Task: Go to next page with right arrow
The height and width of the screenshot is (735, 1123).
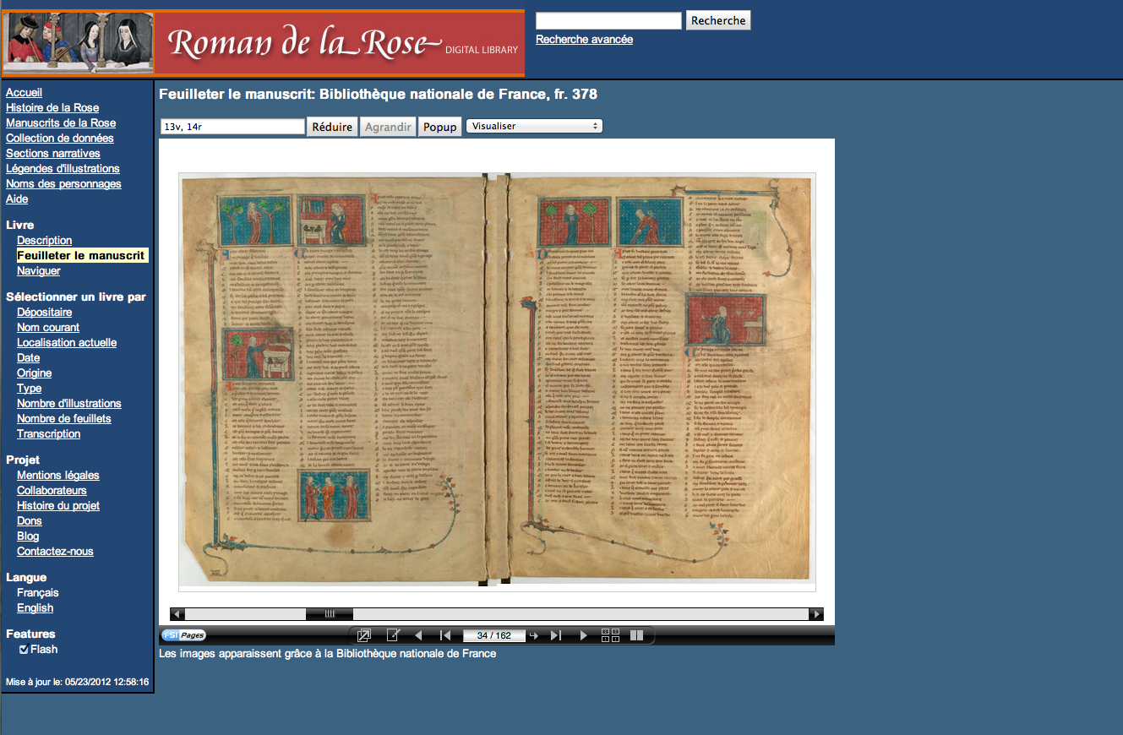Action: [583, 635]
